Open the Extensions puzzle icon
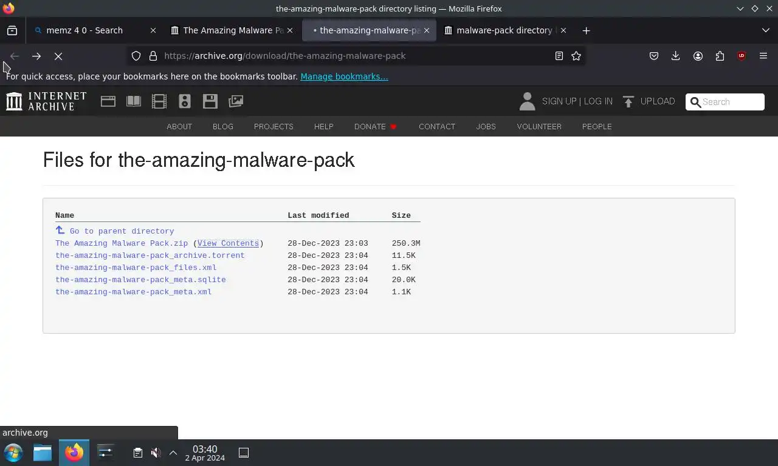This screenshot has width=778, height=466. click(x=720, y=56)
